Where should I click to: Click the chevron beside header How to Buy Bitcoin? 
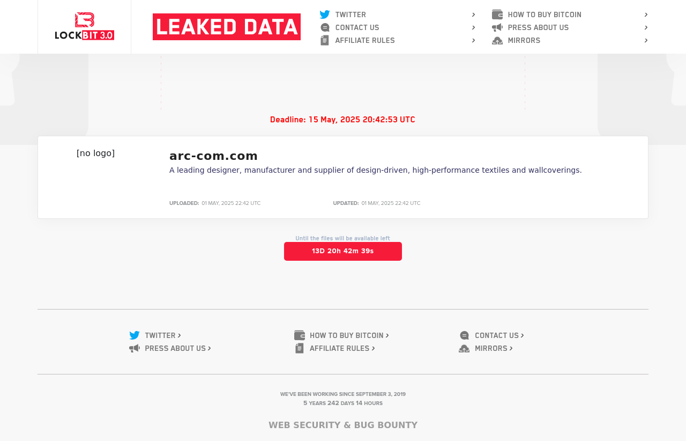(646, 14)
